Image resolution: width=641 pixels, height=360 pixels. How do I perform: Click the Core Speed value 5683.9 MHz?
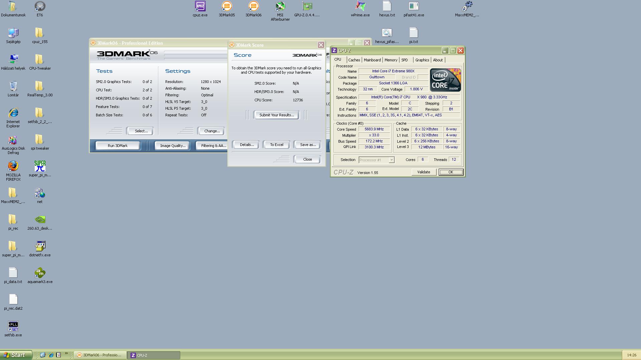click(374, 129)
